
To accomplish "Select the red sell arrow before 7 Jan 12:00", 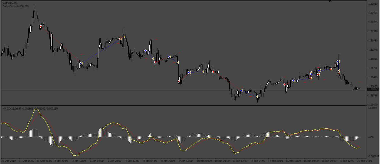I will pos(120,39).
